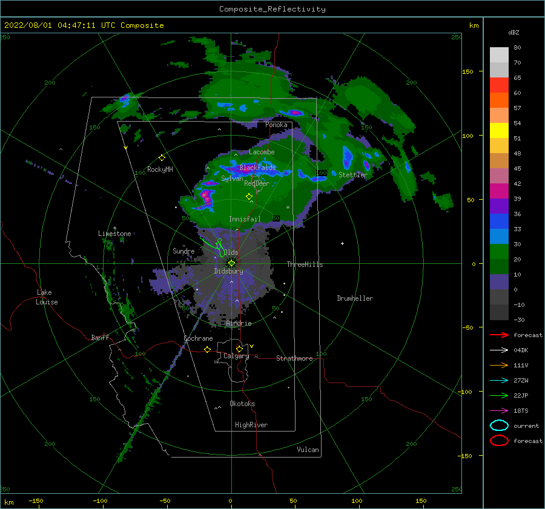Click the red 60-65 dBZ color swatch
Screen dimensions: 545x509
499,85
